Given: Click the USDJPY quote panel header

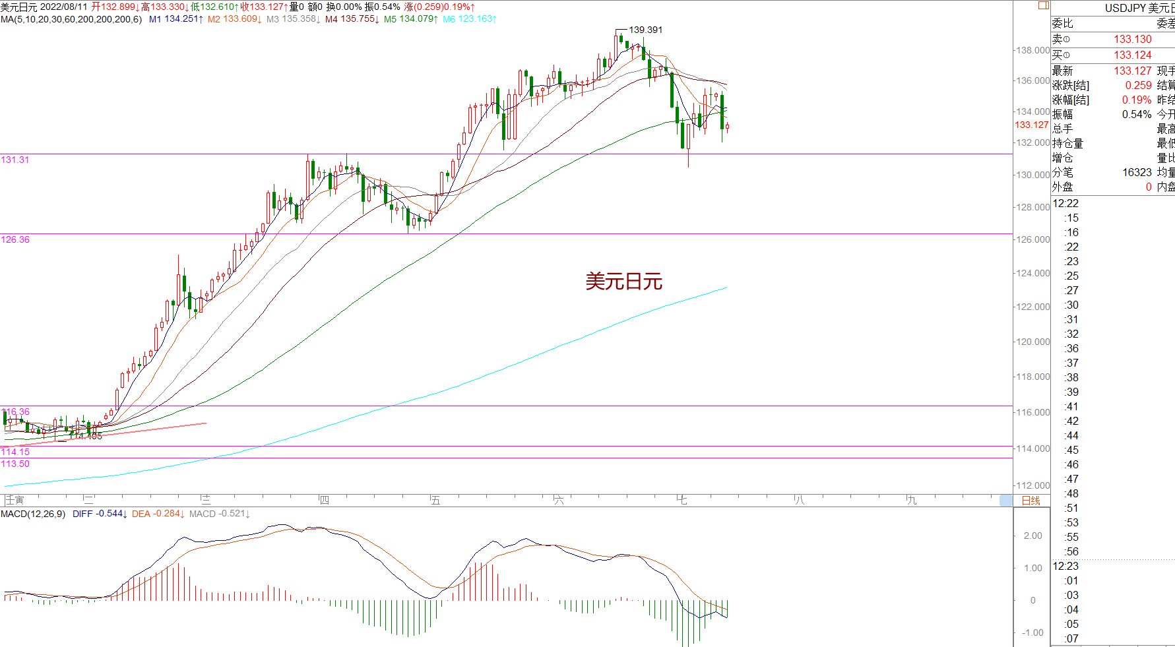Looking at the screenshot, I should (x=1139, y=8).
